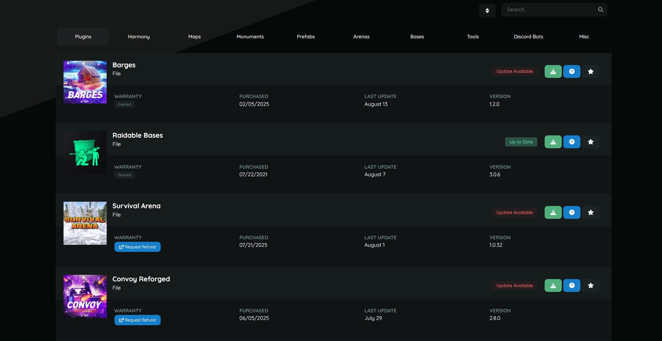
Task: Request a refund for Survival Arena
Action: [x=137, y=247]
